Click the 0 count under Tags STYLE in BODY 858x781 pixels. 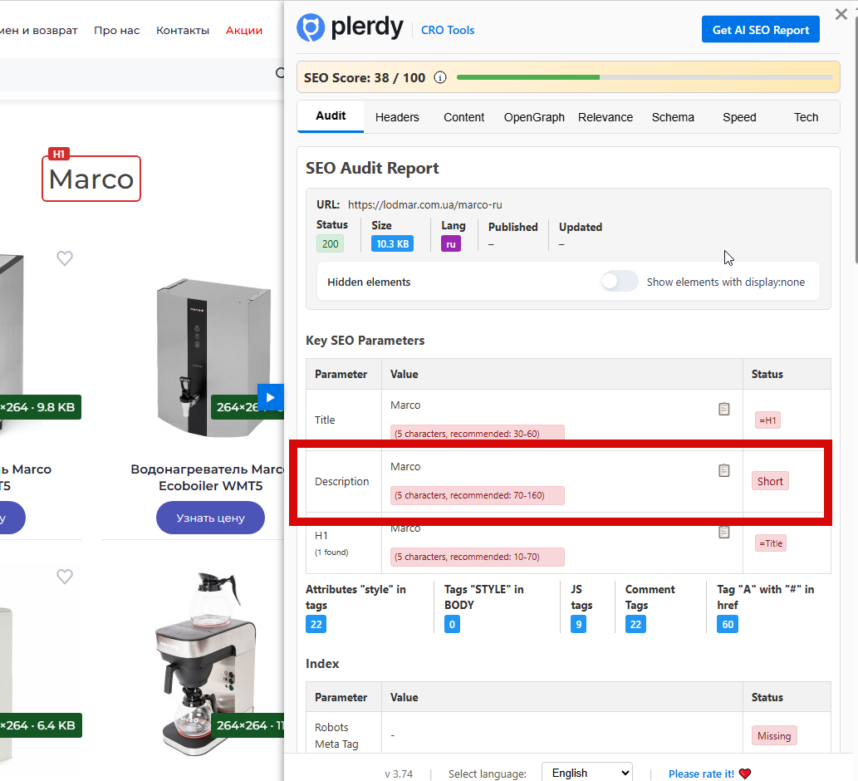click(452, 624)
